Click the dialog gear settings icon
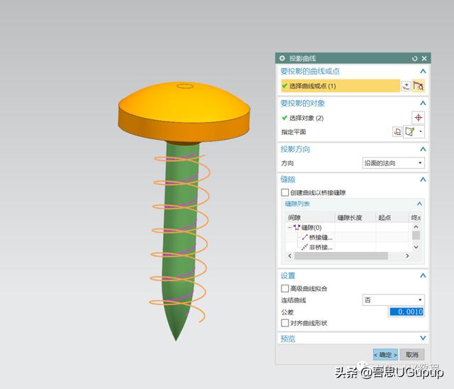The width and height of the screenshot is (454, 389). tap(282, 58)
